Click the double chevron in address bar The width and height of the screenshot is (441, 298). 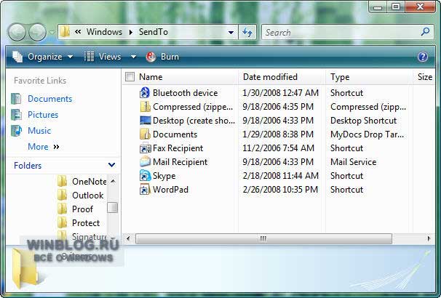[x=78, y=32]
